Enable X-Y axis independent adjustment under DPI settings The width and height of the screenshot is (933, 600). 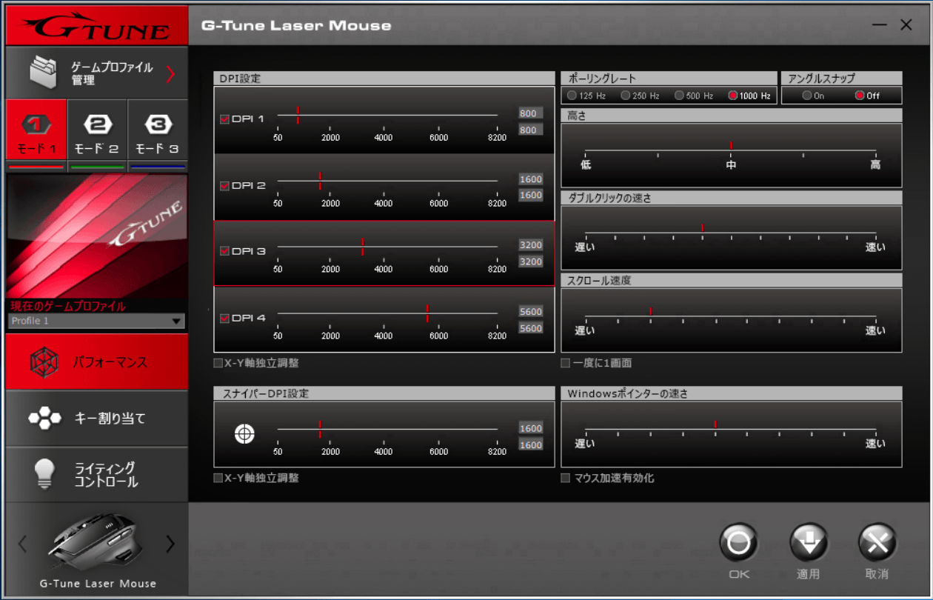tap(218, 363)
